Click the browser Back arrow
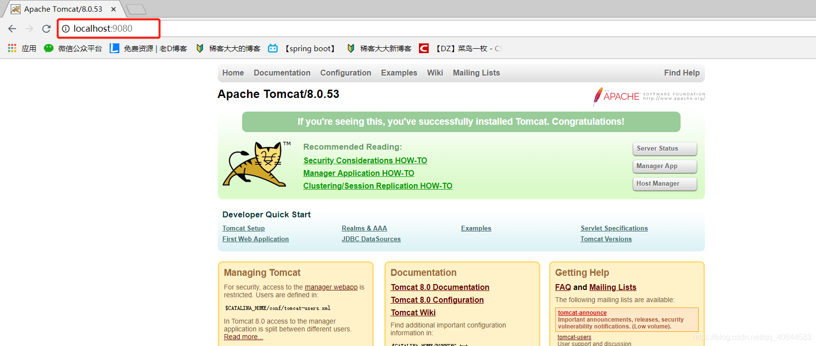The image size is (816, 346). click(12, 29)
